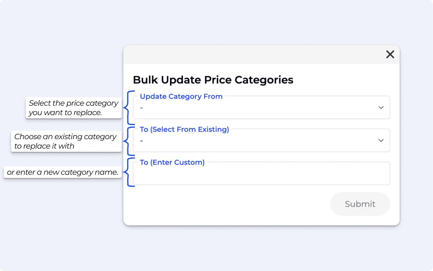
Task: Click the dash placeholder in Update Category From
Action: point(142,108)
